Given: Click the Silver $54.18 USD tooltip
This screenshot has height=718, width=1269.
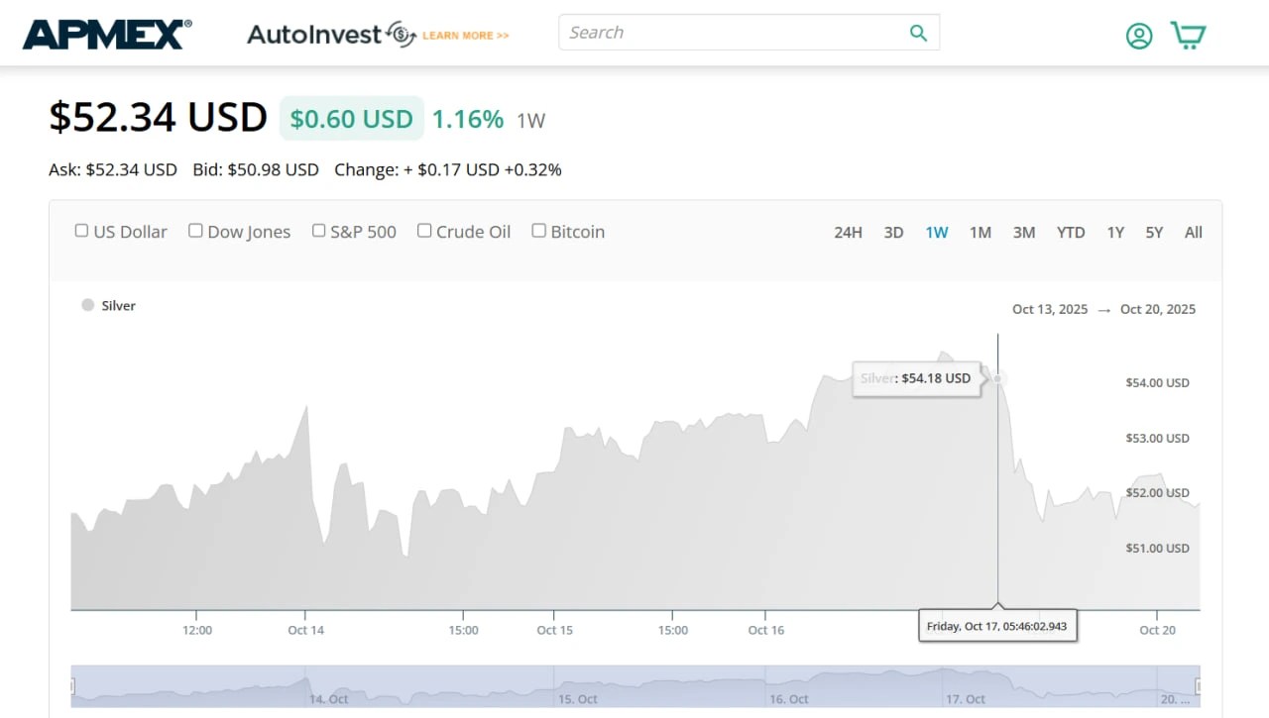Looking at the screenshot, I should 917,378.
